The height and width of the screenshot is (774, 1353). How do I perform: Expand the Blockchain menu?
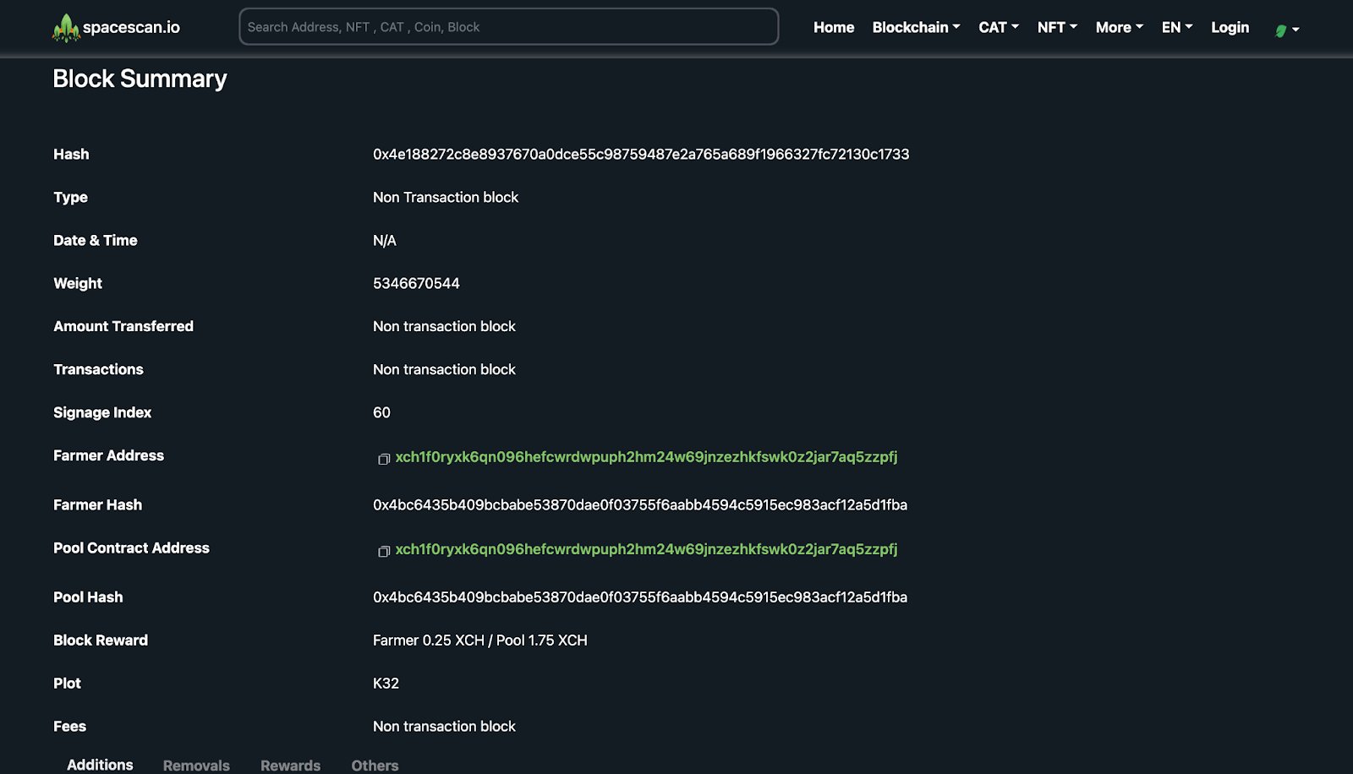(916, 27)
